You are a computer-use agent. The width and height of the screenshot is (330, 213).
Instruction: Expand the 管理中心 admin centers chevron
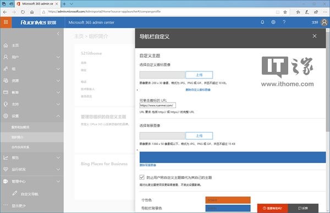click(58, 181)
